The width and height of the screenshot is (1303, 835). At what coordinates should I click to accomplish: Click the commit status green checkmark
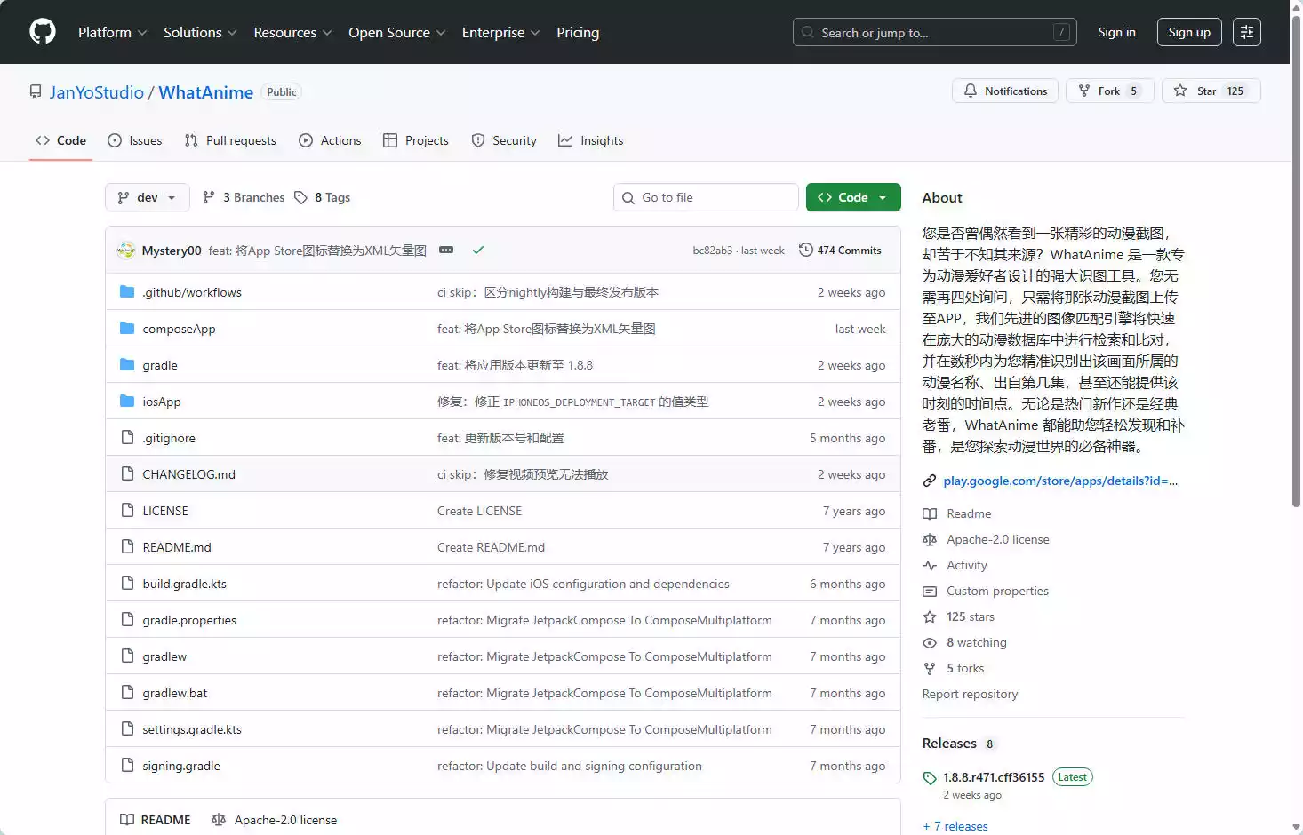pos(478,250)
